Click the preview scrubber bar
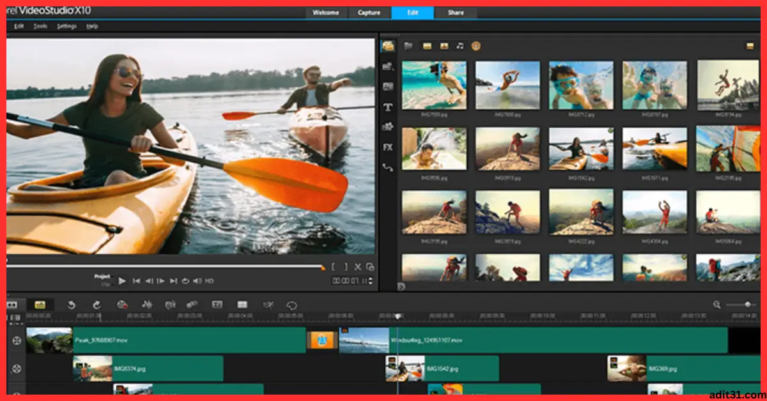767x401 pixels. [x=166, y=267]
